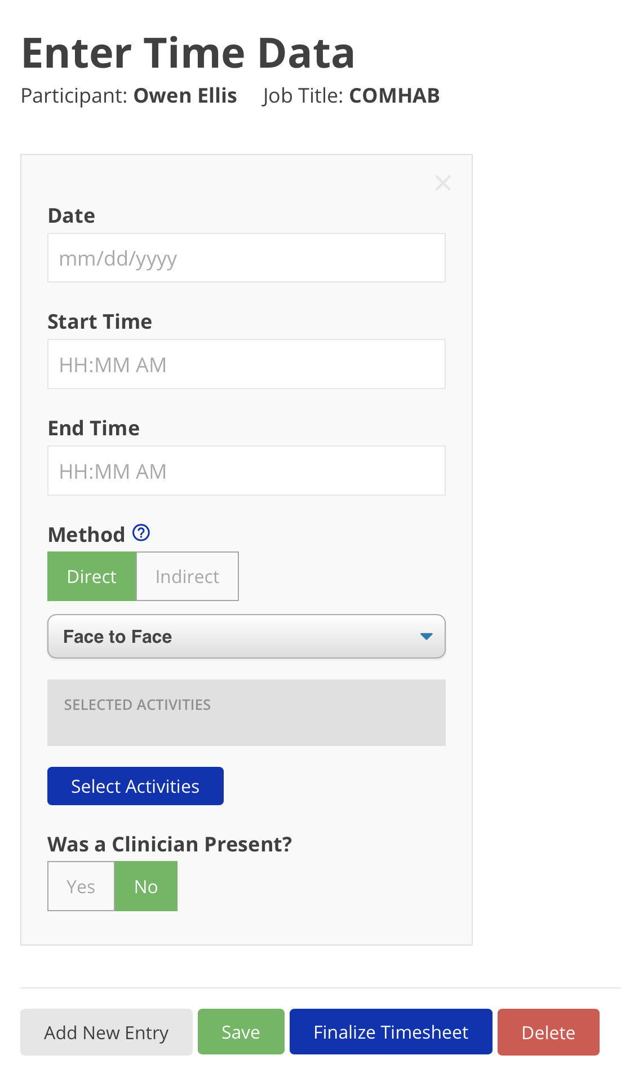The image size is (621, 1086).
Task: Switch method to Indirect
Action: point(187,576)
